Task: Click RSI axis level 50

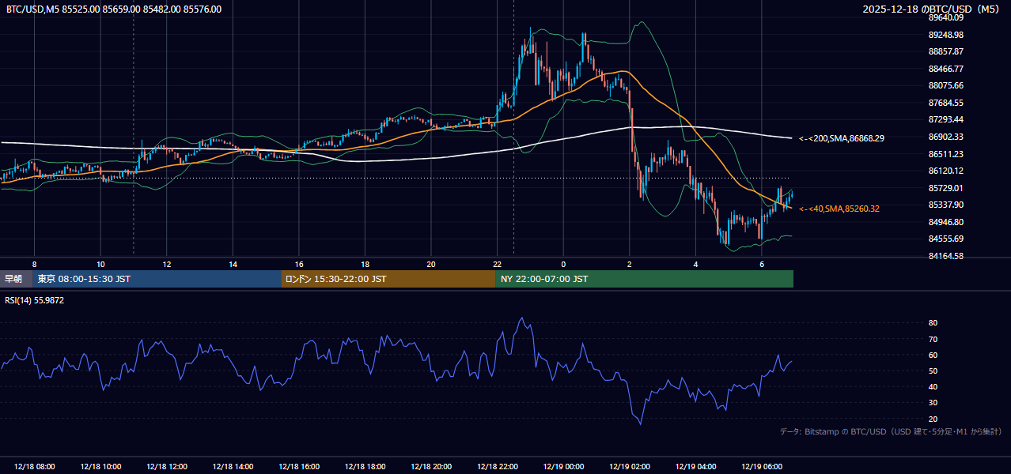Action: coord(933,371)
